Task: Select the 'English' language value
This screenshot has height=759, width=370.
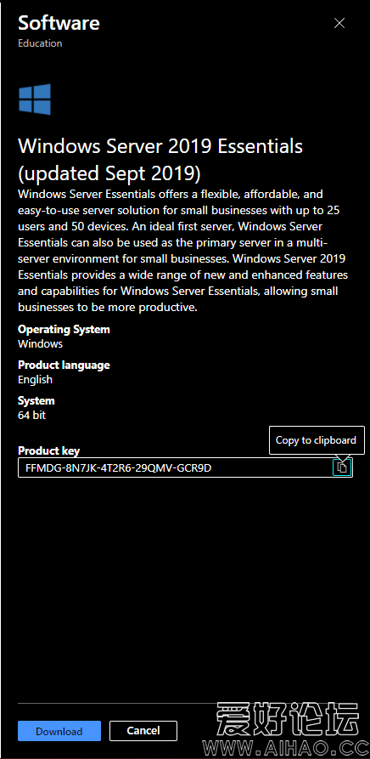Action: [36, 379]
